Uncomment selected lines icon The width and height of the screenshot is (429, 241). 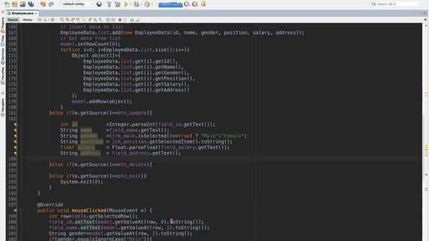[137, 19]
